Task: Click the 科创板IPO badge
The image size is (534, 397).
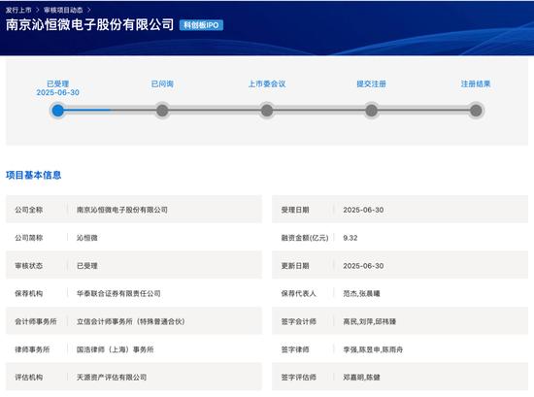Action: click(201, 25)
